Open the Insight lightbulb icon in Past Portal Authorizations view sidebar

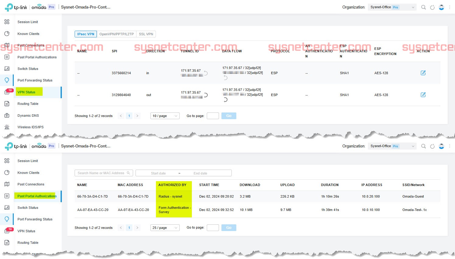(7, 219)
